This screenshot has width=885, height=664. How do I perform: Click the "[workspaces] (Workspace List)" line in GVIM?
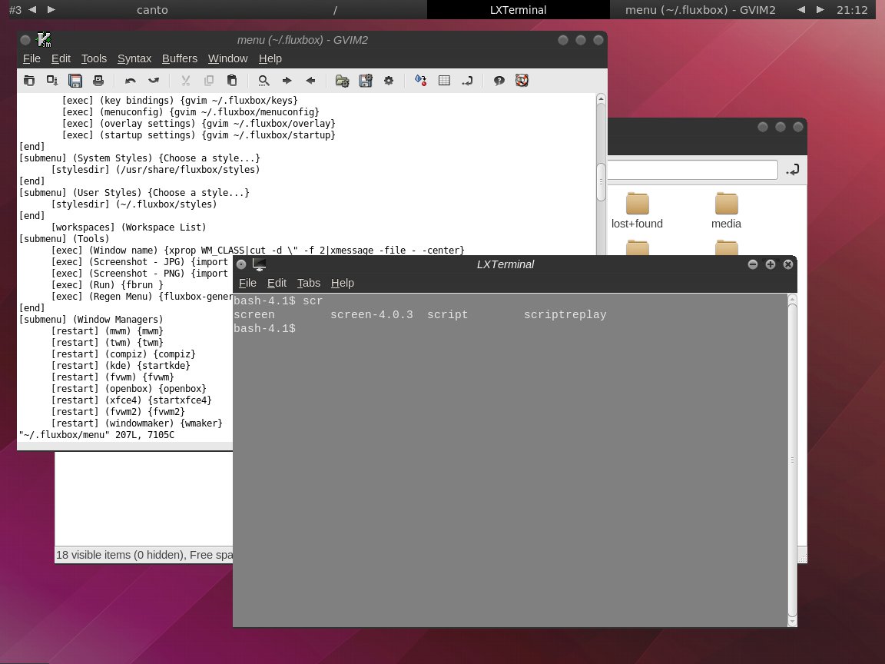pos(129,227)
